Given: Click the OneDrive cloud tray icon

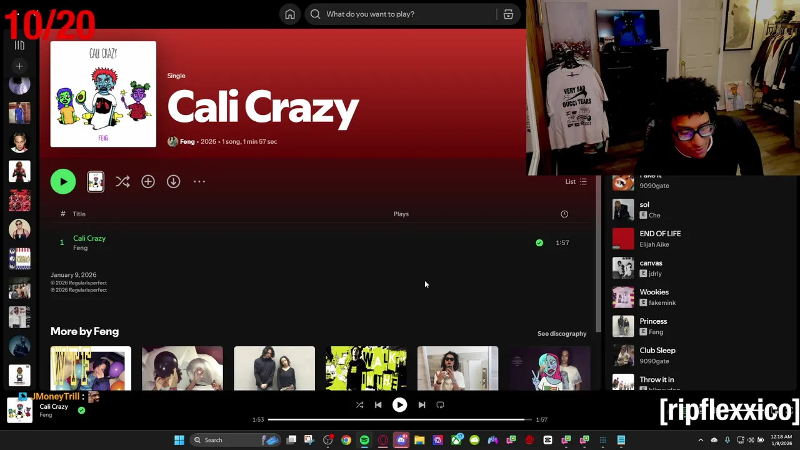Looking at the screenshot, I should (714, 440).
